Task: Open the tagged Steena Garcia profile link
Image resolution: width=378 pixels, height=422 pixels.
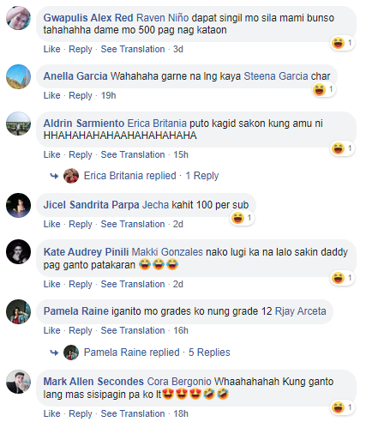Action: click(x=276, y=76)
